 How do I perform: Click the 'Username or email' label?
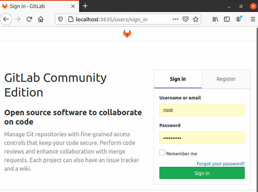click(x=180, y=98)
